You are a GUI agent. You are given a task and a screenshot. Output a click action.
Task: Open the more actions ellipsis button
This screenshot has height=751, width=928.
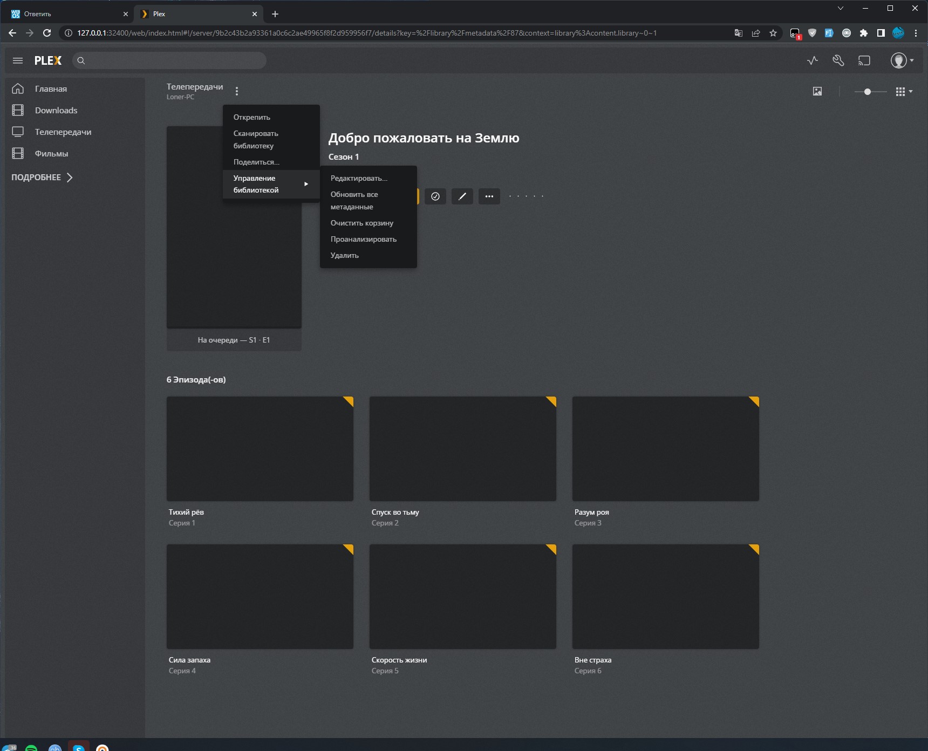tap(489, 196)
